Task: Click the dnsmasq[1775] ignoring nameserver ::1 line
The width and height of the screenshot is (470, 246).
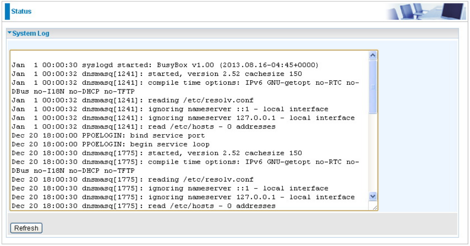Action: click(170, 188)
